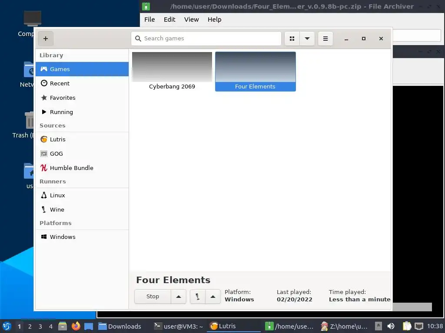Open Edit menu in File Archiver
The image size is (445, 333).
coord(169,20)
